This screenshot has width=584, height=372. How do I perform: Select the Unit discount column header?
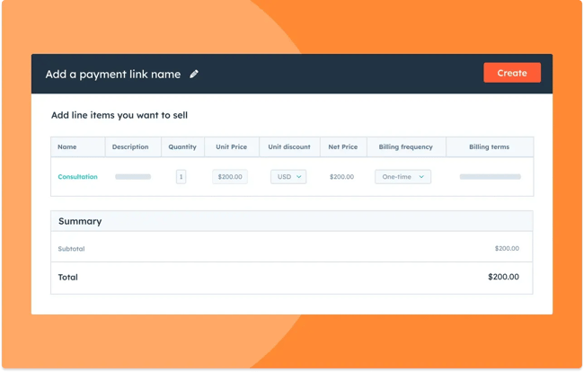289,147
